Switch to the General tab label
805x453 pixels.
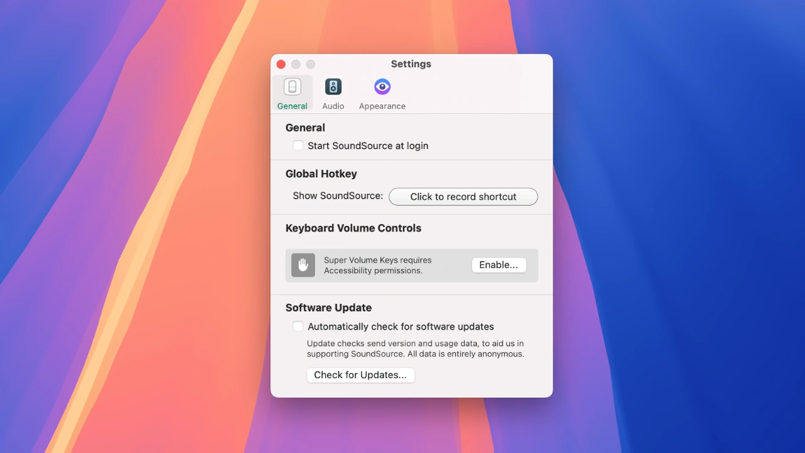(x=292, y=106)
